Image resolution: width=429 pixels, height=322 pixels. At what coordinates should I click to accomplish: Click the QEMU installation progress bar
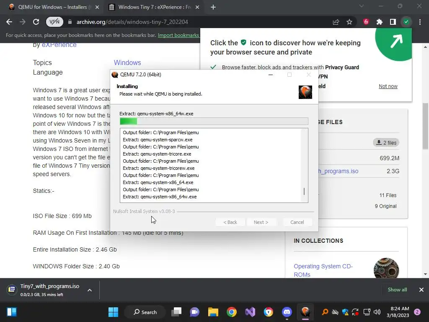pos(214,121)
